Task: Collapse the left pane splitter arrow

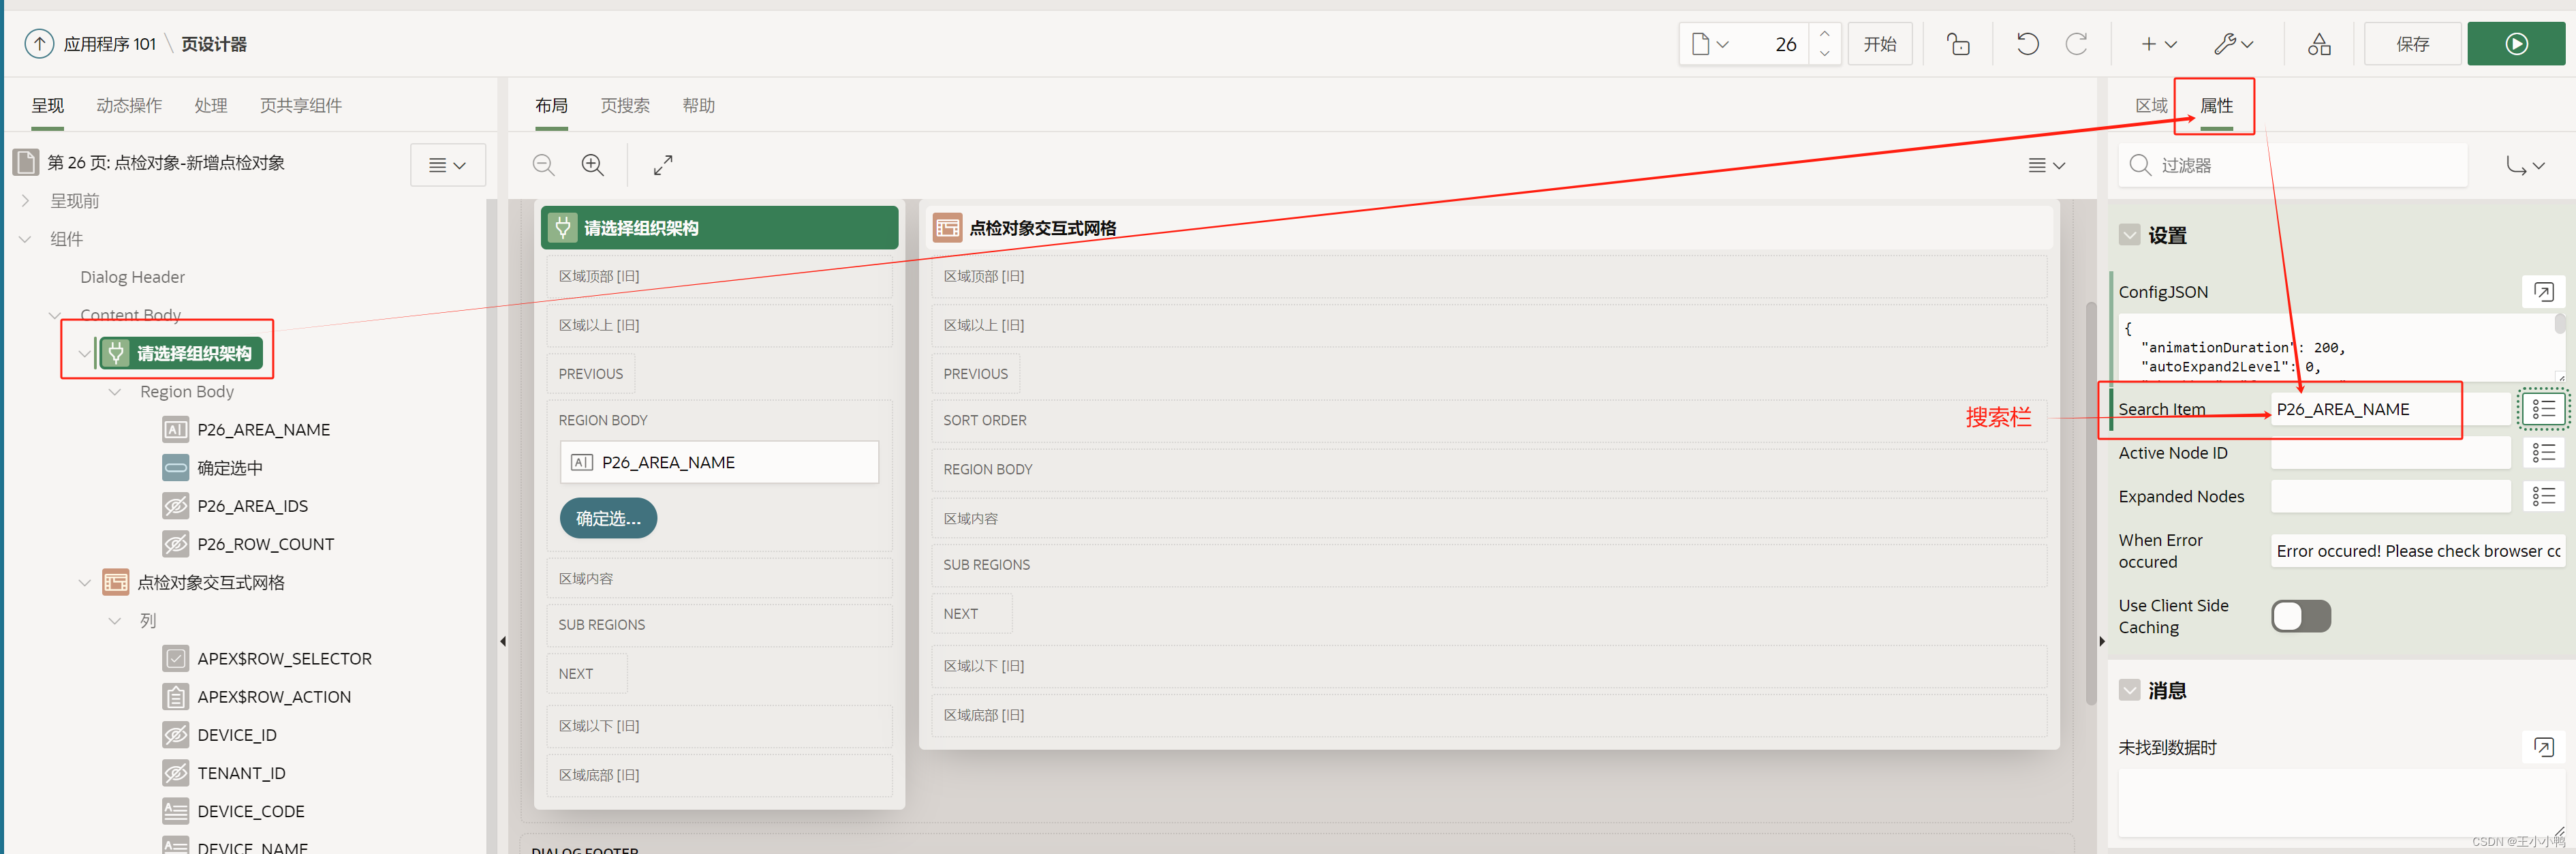Action: pos(502,641)
